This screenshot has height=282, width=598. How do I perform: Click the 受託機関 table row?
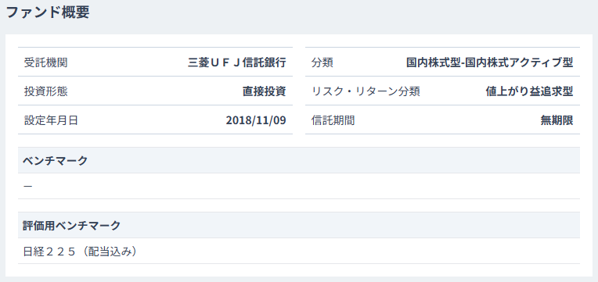(155, 62)
